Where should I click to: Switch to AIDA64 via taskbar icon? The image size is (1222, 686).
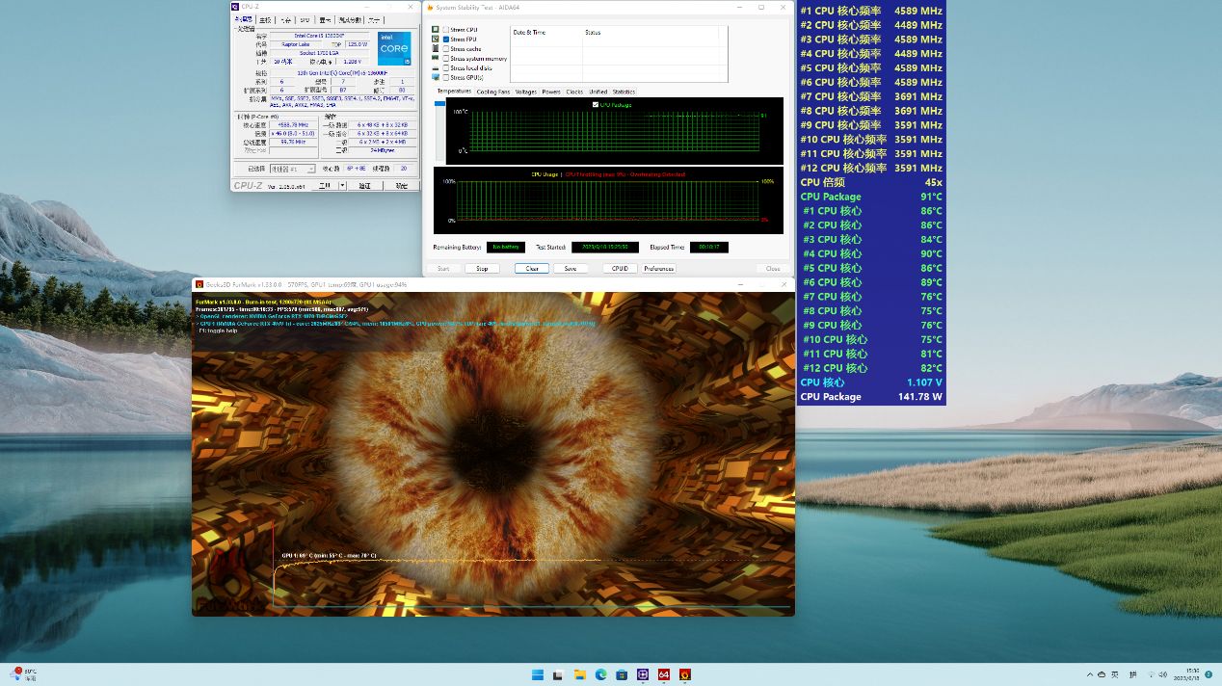(664, 674)
